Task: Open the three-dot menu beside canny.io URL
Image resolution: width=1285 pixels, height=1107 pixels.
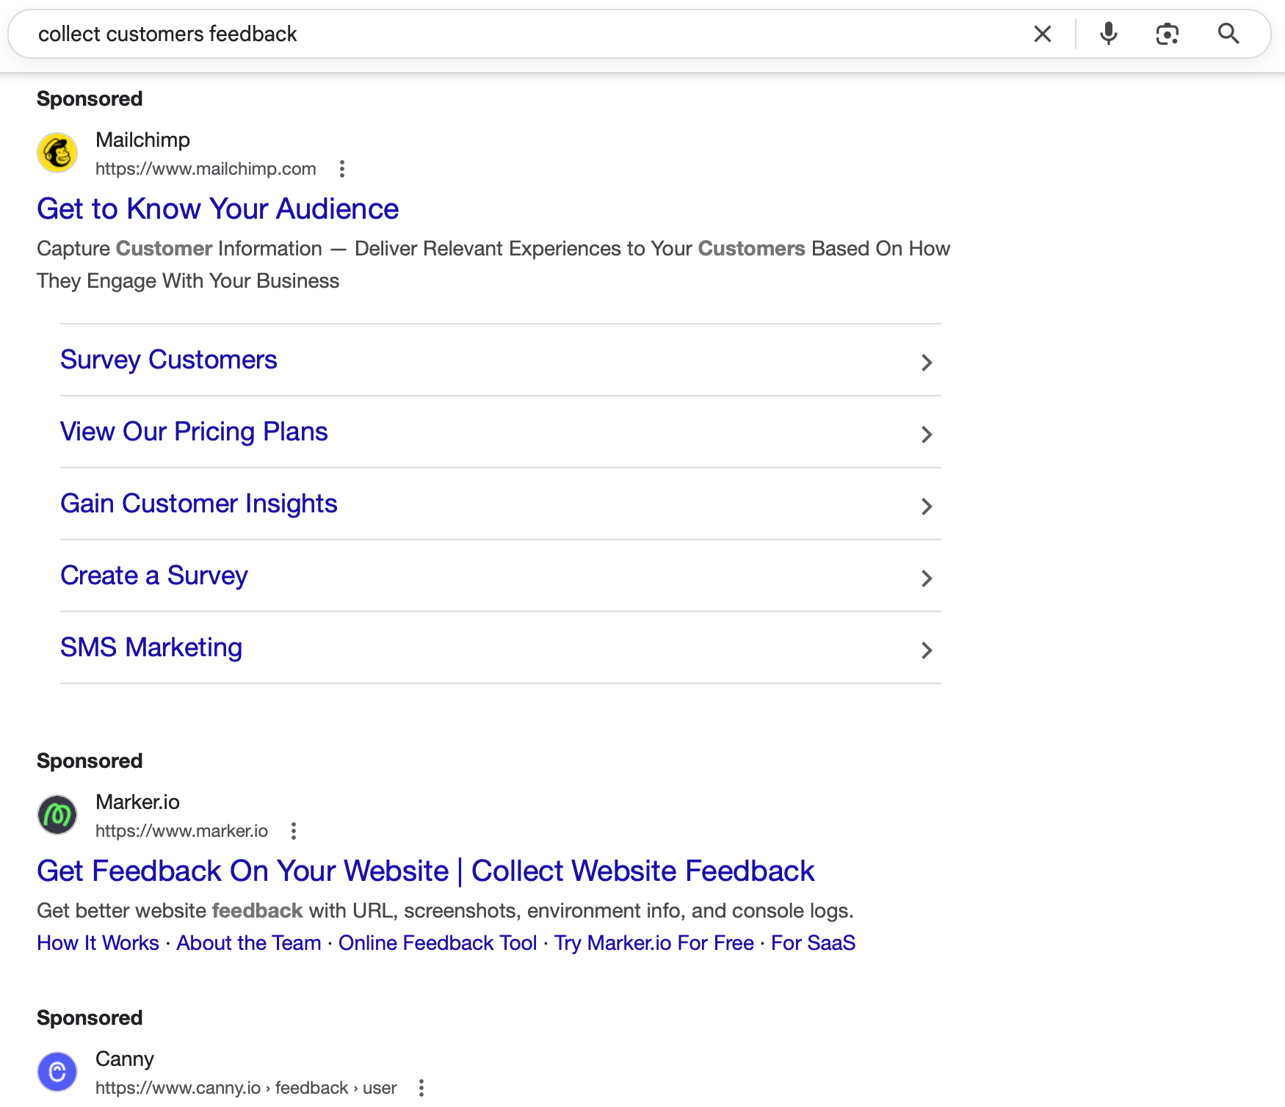Action: click(421, 1088)
